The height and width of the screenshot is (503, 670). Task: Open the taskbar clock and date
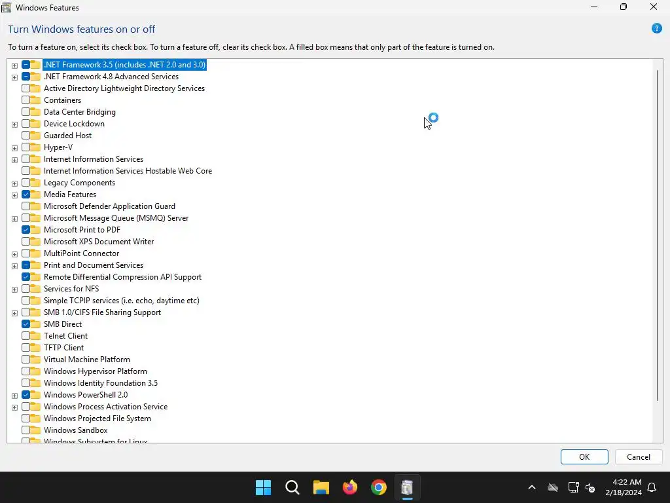pos(624,487)
